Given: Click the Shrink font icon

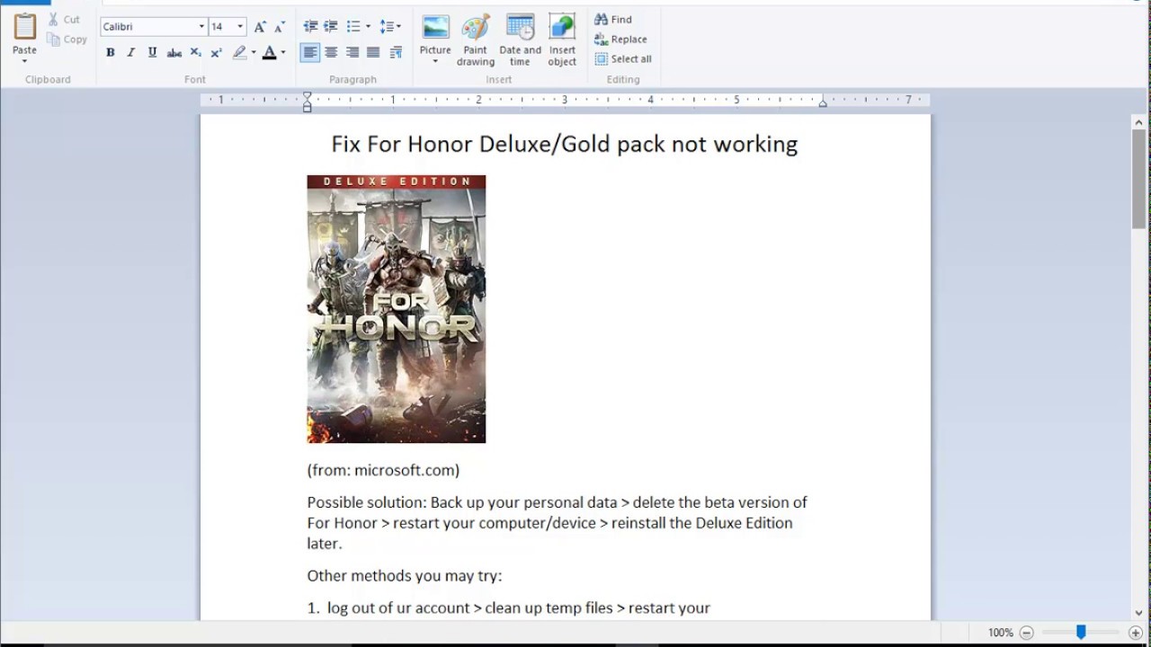Looking at the screenshot, I should point(281,27).
